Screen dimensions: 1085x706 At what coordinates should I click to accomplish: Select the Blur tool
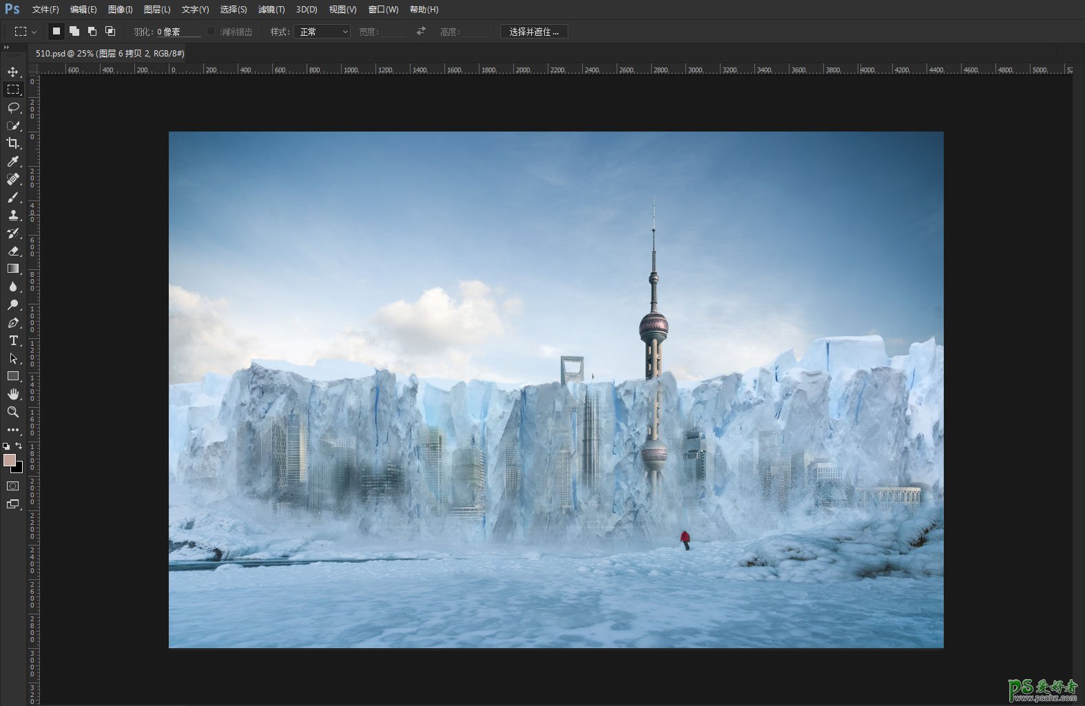13,287
